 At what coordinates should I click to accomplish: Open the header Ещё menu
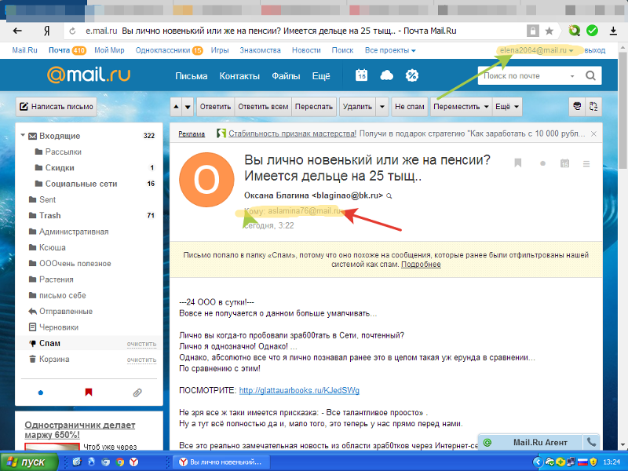(x=321, y=76)
